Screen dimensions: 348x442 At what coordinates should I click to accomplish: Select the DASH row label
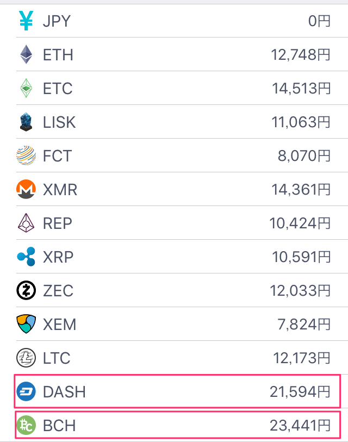click(64, 392)
